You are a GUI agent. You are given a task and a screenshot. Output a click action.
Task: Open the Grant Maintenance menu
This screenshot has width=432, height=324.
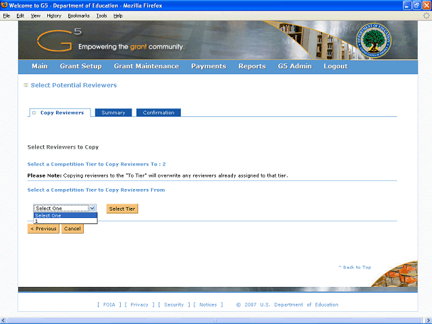(146, 66)
